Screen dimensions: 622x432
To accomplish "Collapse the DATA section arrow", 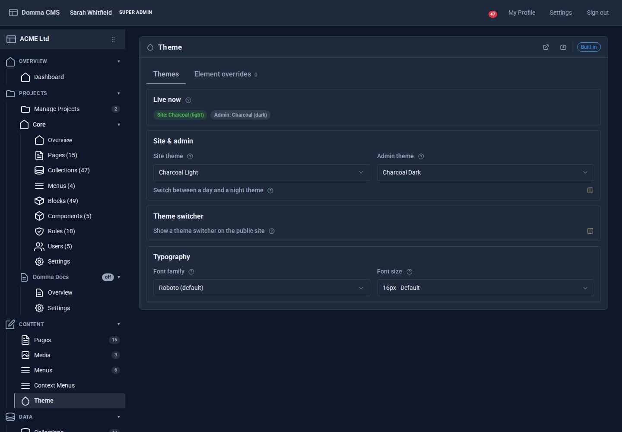I will click(x=119, y=417).
